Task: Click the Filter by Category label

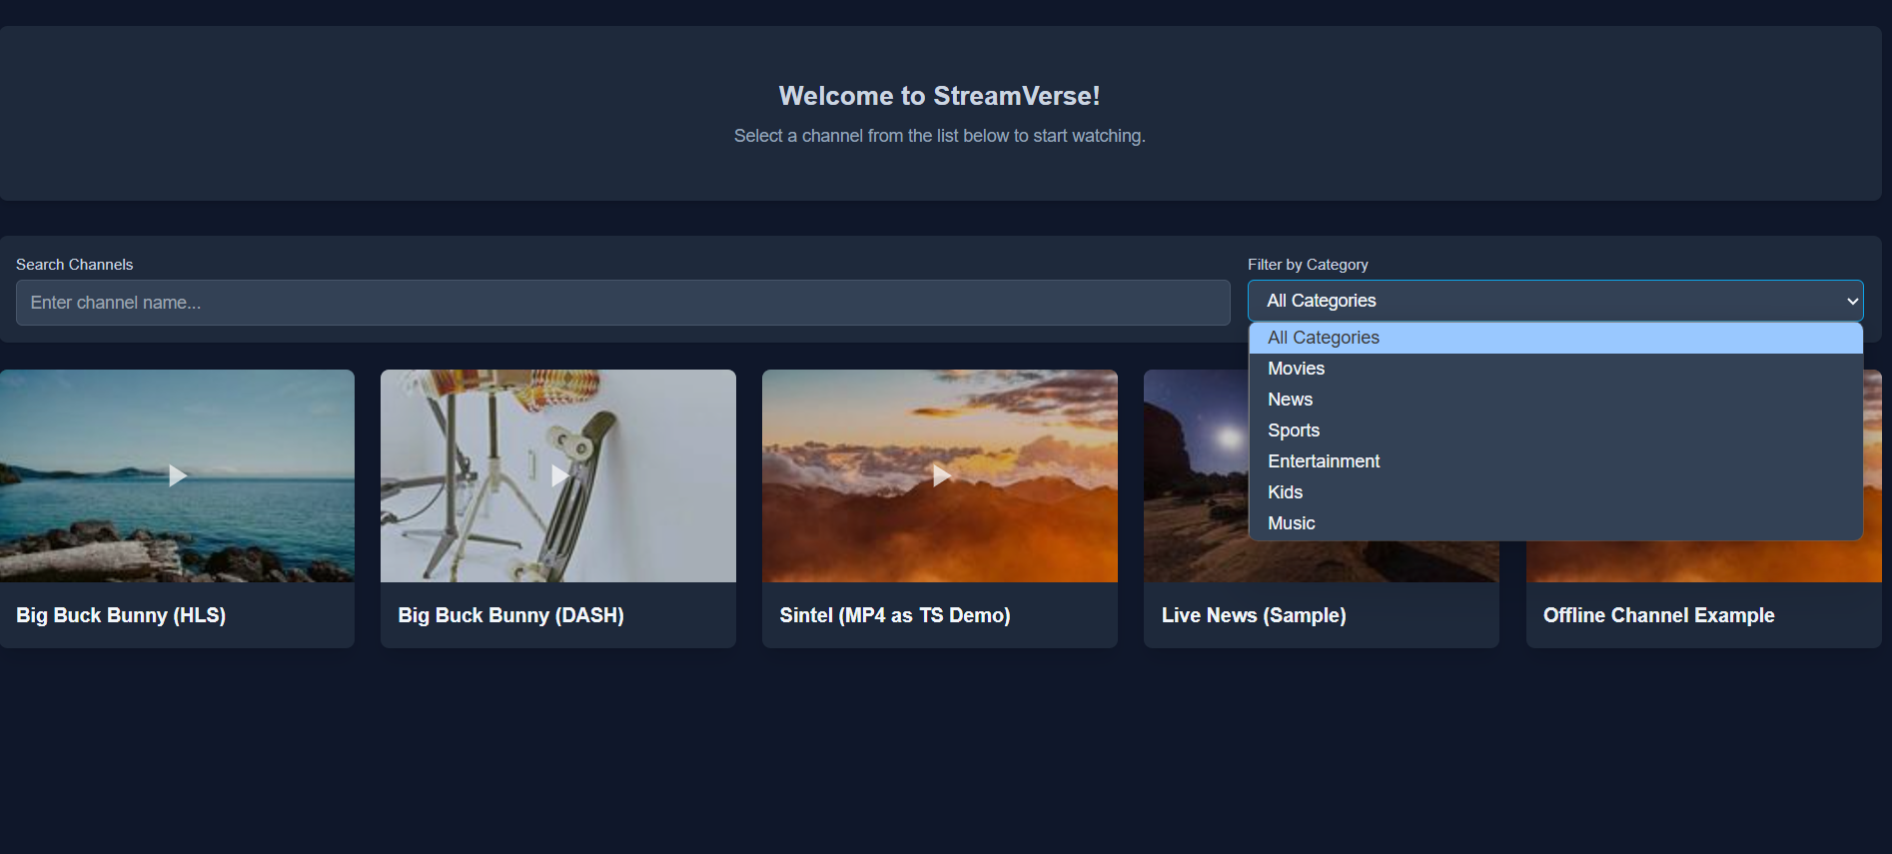Action: coord(1307,265)
